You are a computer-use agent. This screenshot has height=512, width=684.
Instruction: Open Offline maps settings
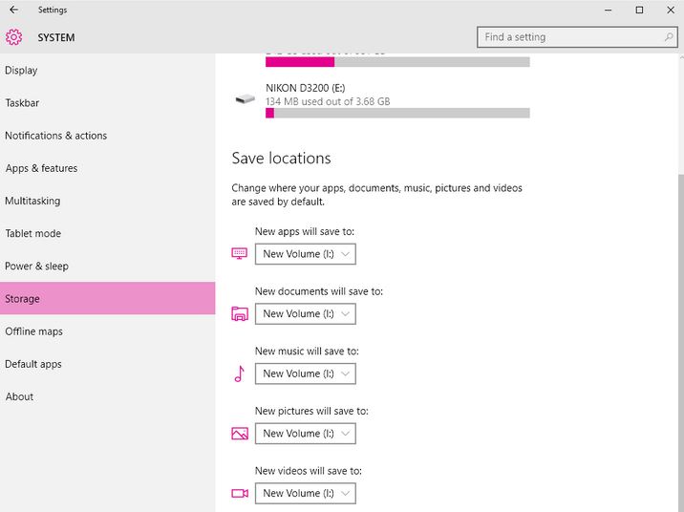[x=107, y=331]
